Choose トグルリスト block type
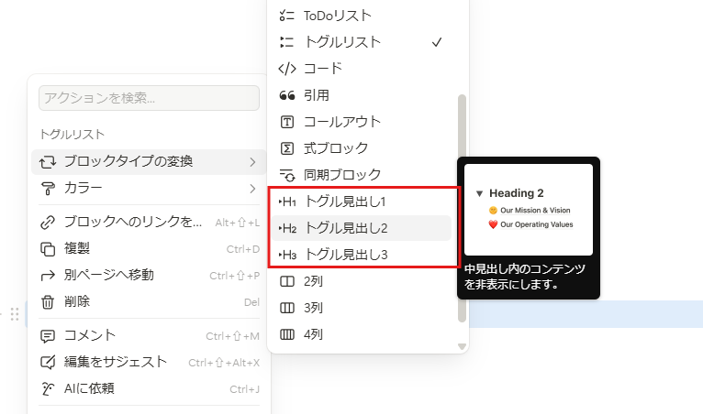Viewport: 703px width, 414px height. tap(362, 42)
